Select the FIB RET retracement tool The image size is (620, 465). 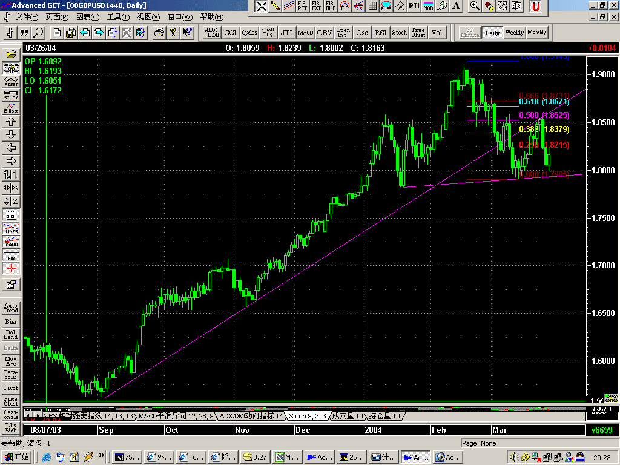[302, 6]
